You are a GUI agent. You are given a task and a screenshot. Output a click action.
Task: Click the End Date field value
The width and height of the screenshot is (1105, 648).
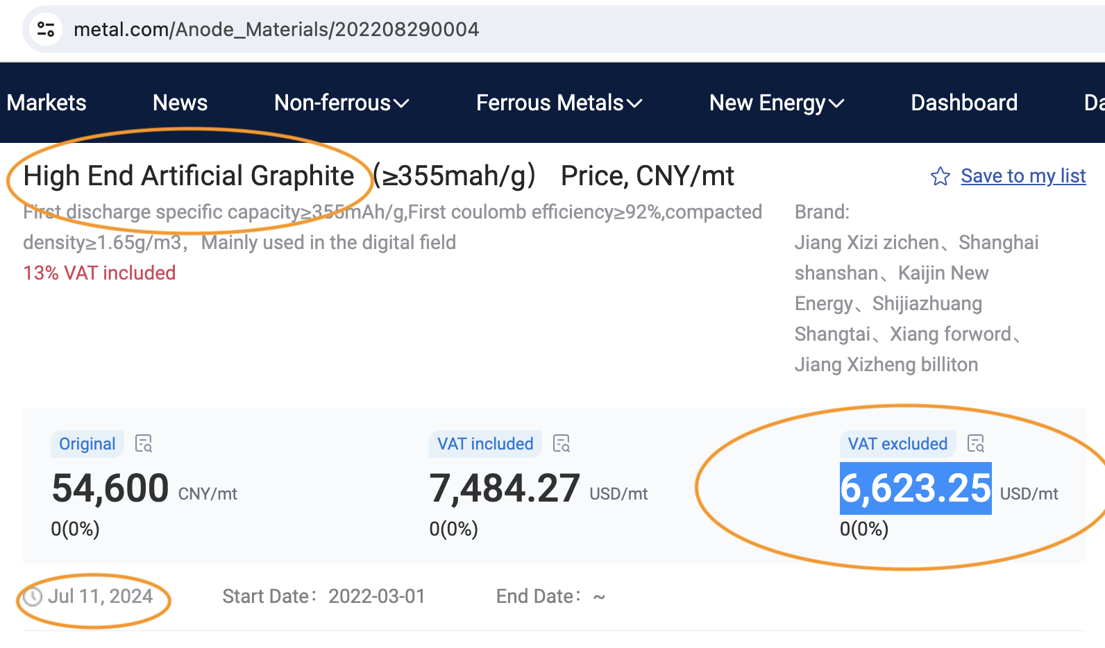(x=599, y=597)
